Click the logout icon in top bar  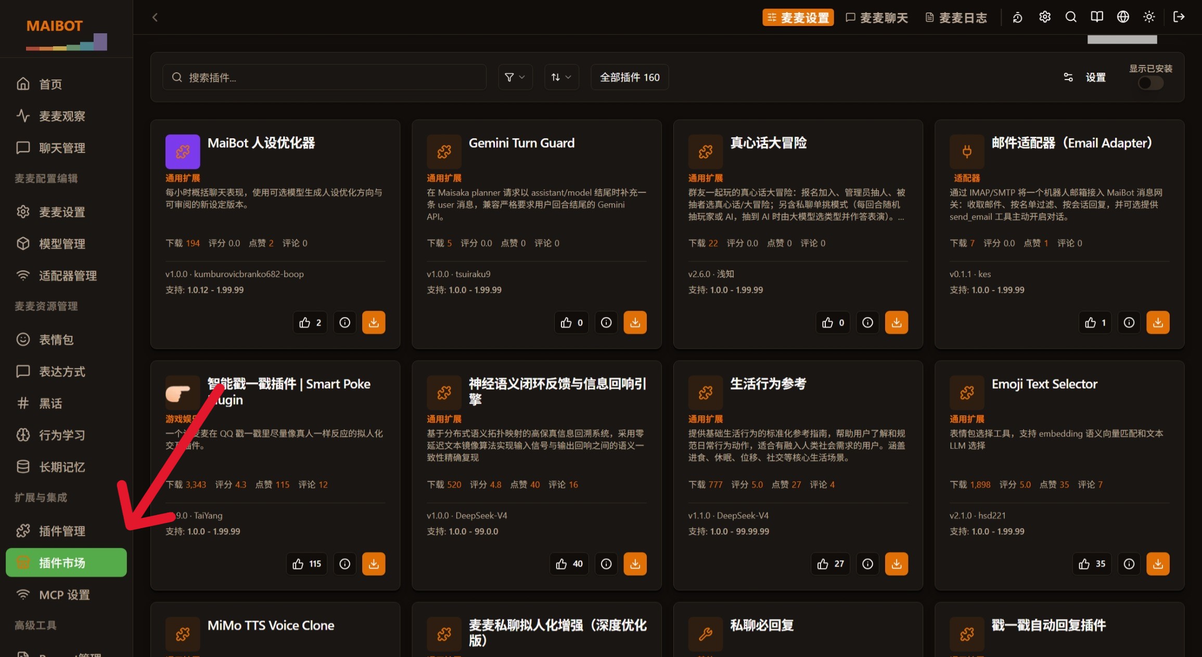[x=1179, y=17]
